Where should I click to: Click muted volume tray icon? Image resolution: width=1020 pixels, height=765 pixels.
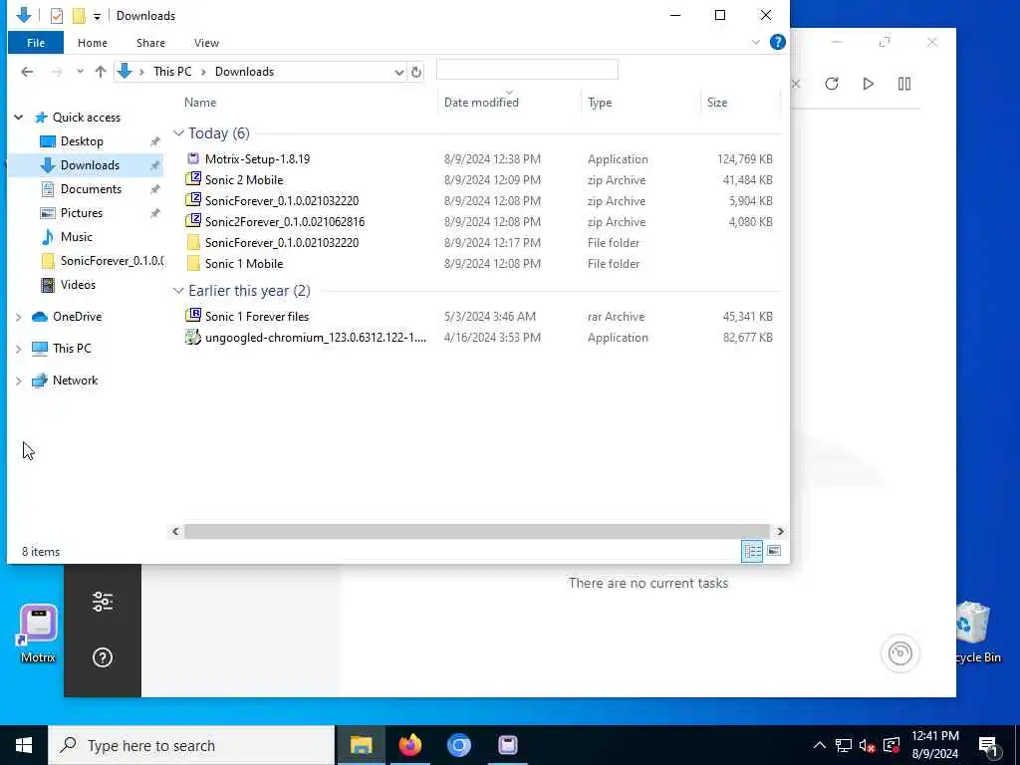click(867, 745)
